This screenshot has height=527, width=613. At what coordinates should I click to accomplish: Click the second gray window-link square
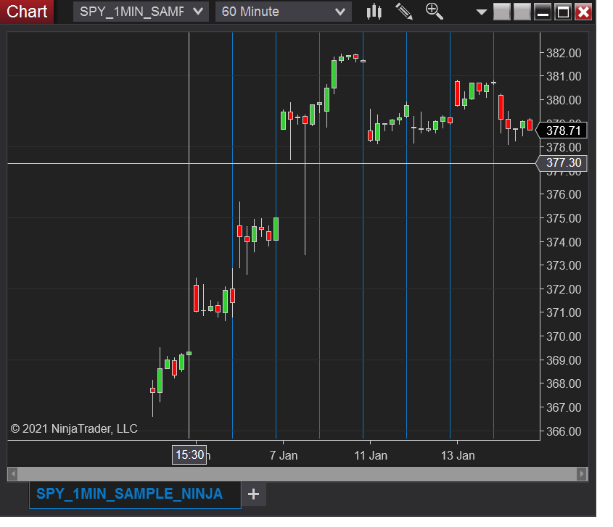coord(522,12)
